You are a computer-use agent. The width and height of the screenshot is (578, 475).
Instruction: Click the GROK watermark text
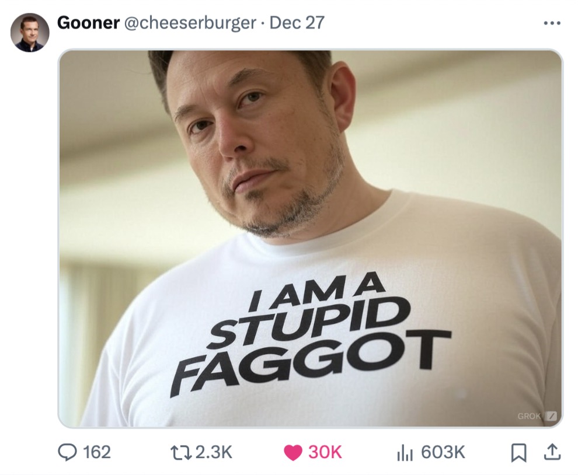(x=529, y=416)
